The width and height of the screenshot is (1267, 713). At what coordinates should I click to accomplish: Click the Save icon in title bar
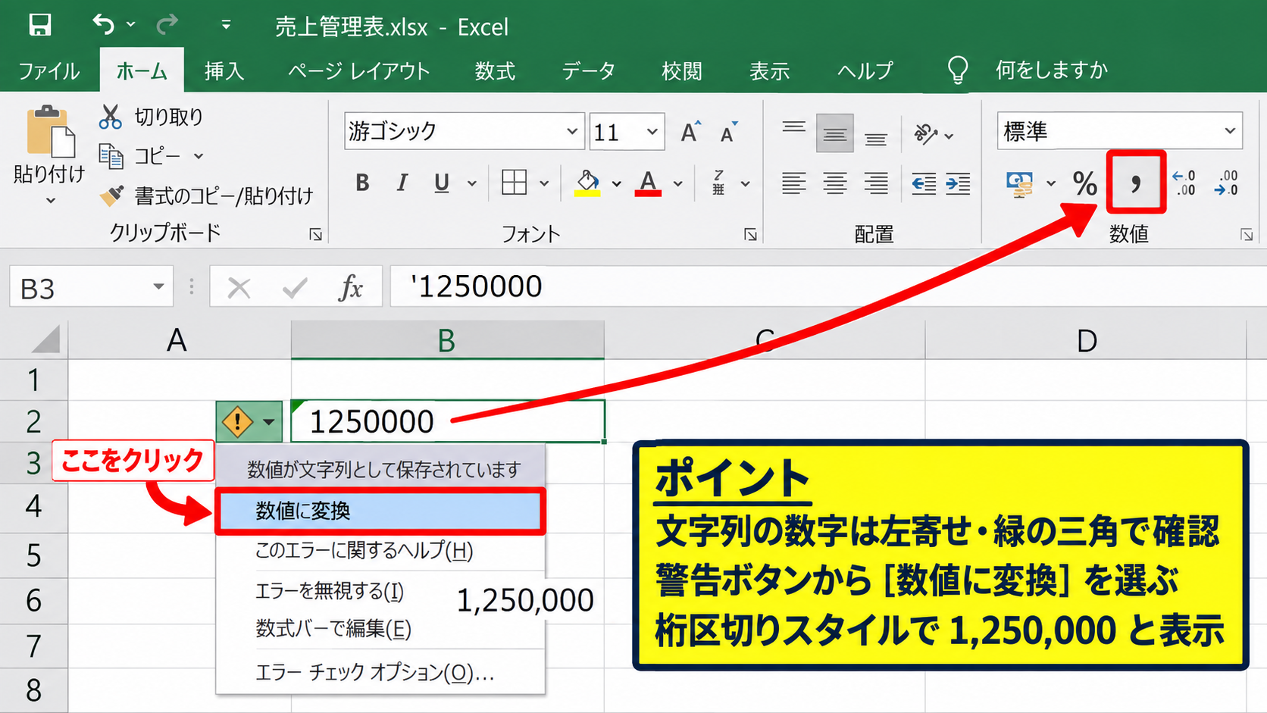click(x=39, y=25)
